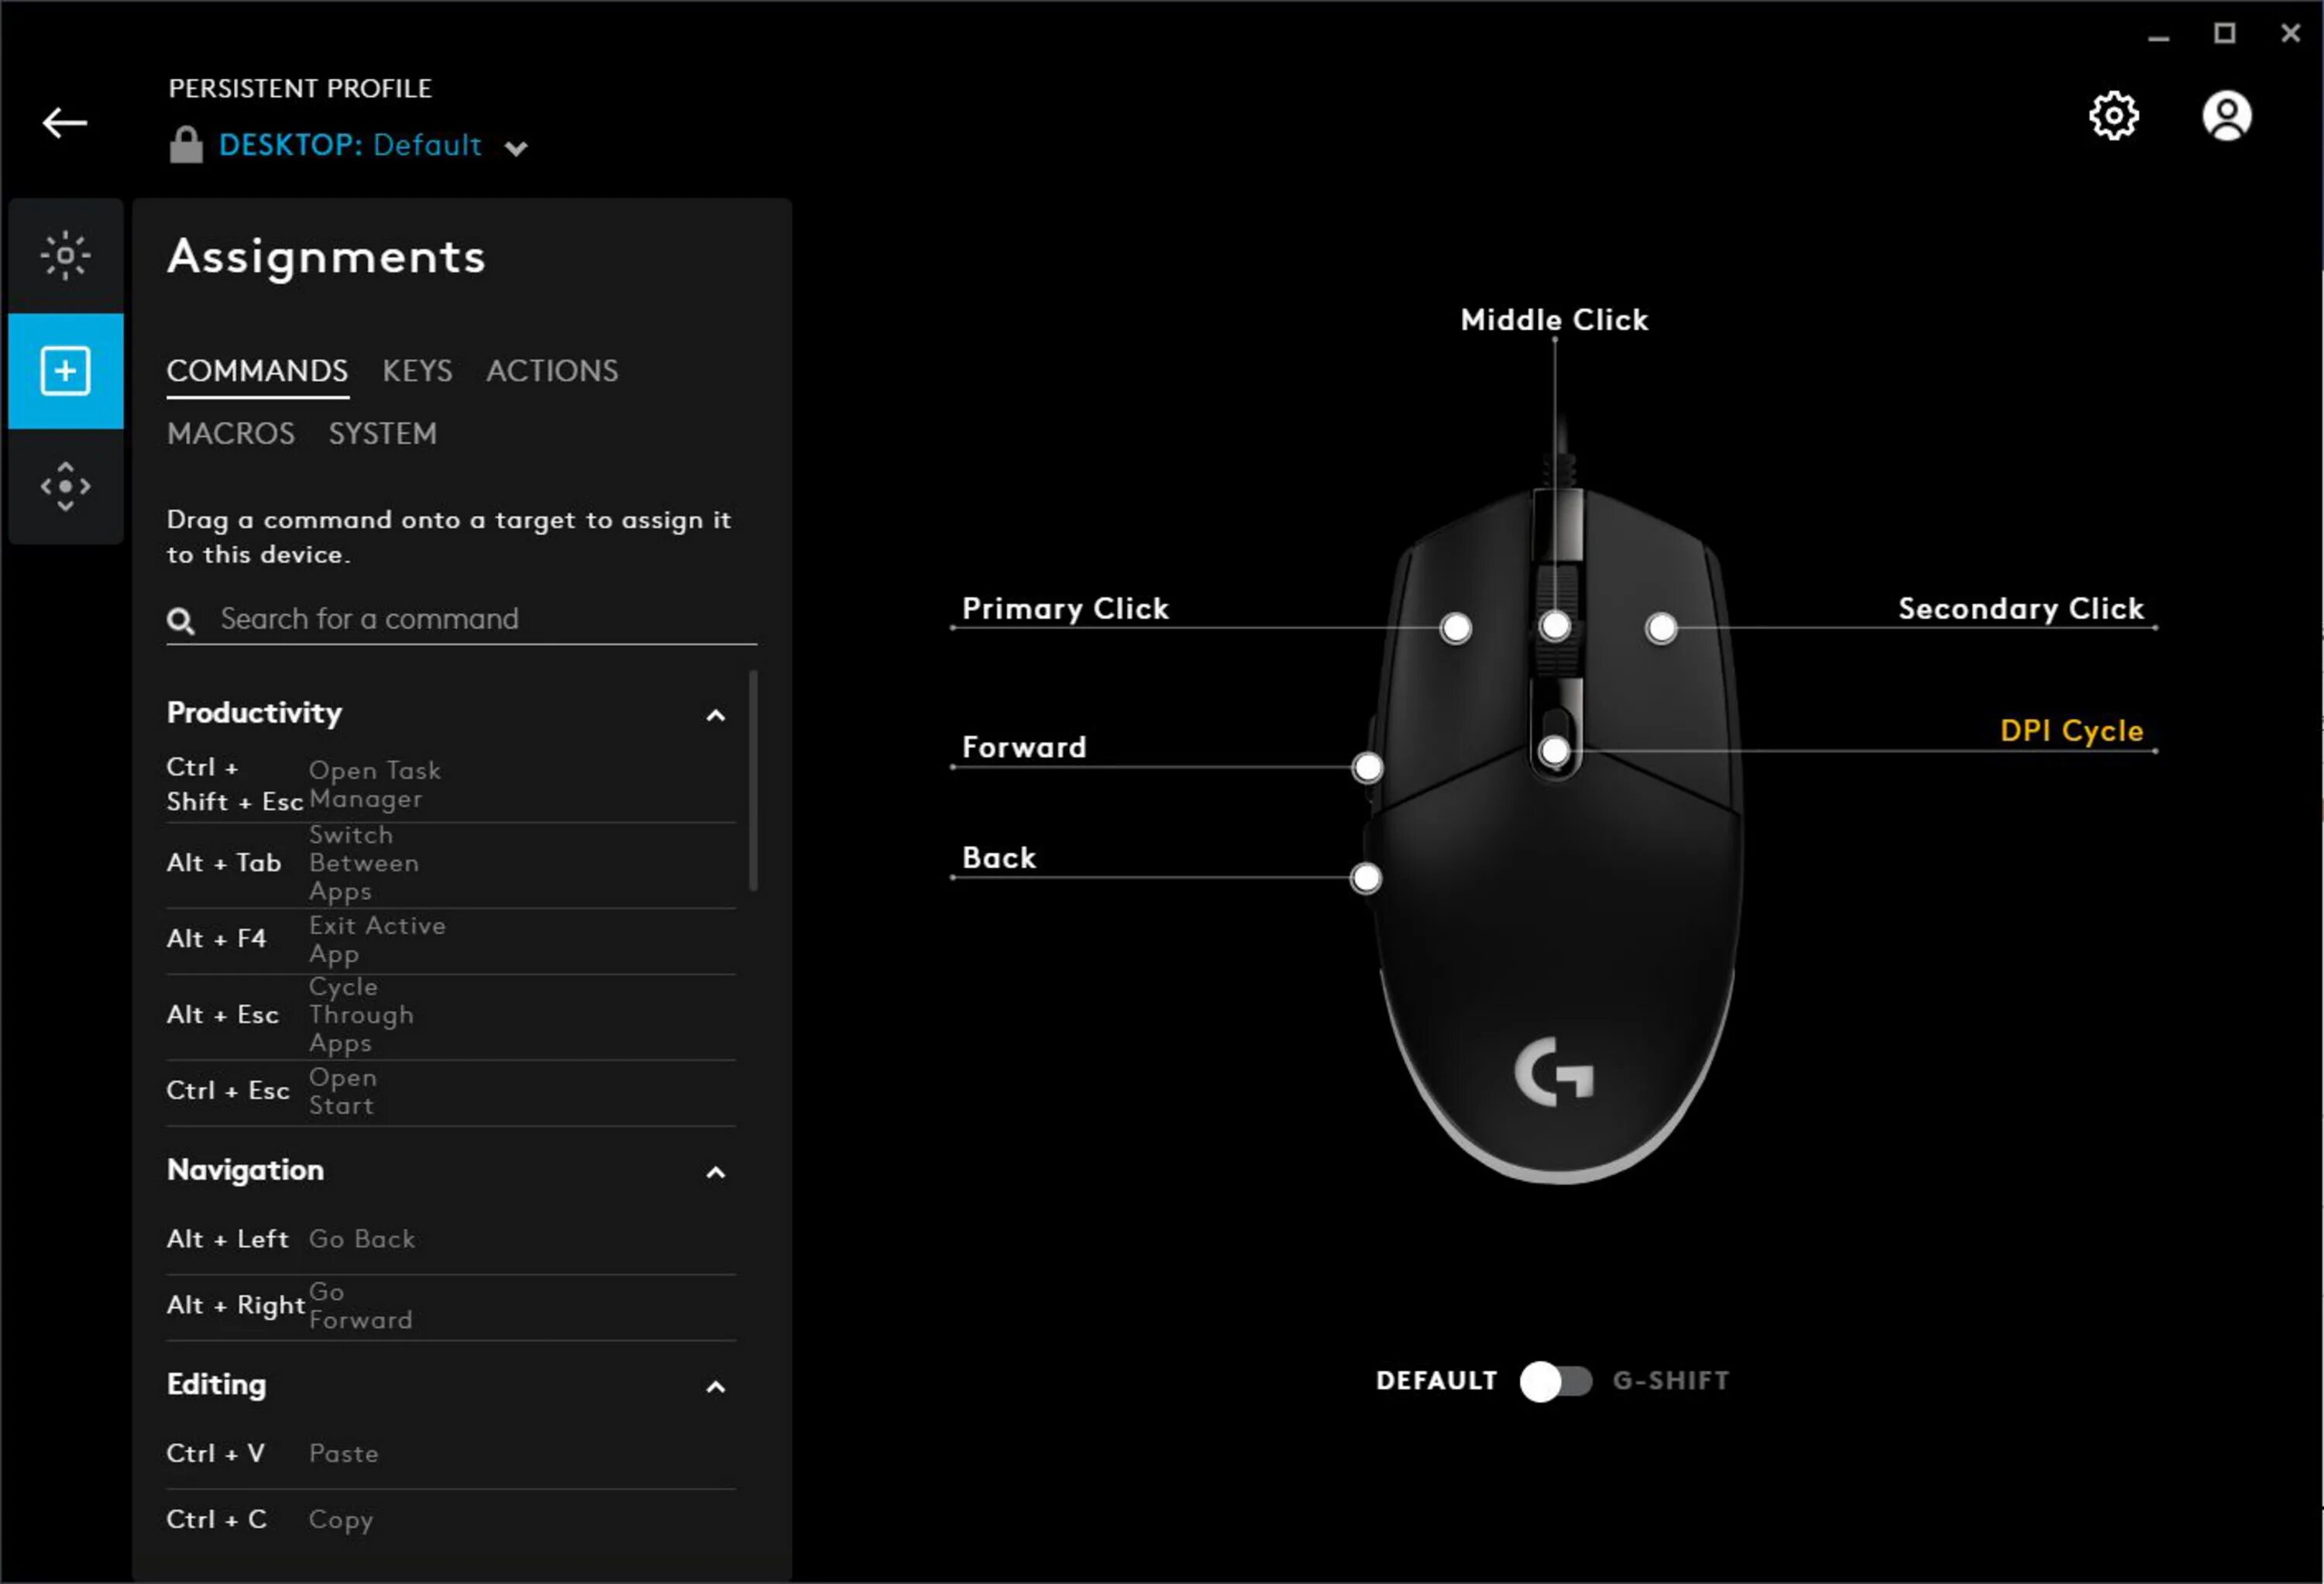Open the Sensitivity DPI sidebar icon

(66, 487)
